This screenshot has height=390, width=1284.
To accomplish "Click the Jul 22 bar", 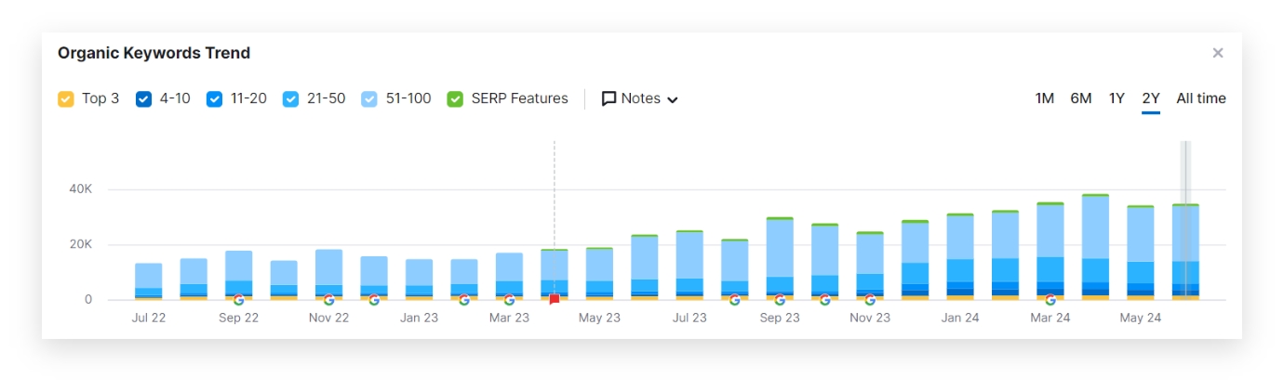I will [x=149, y=281].
